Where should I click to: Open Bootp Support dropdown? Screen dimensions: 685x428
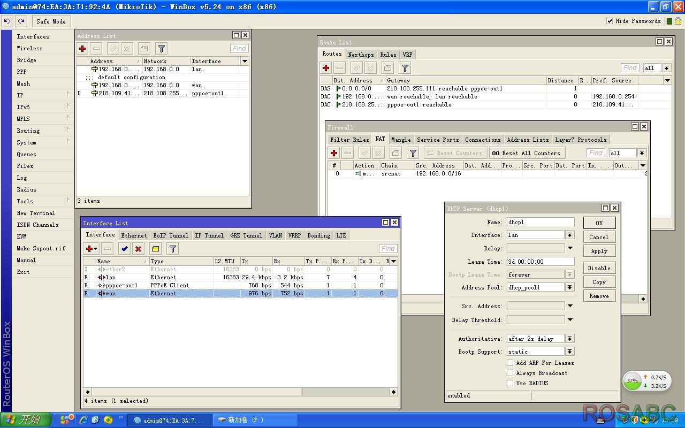[x=570, y=351]
